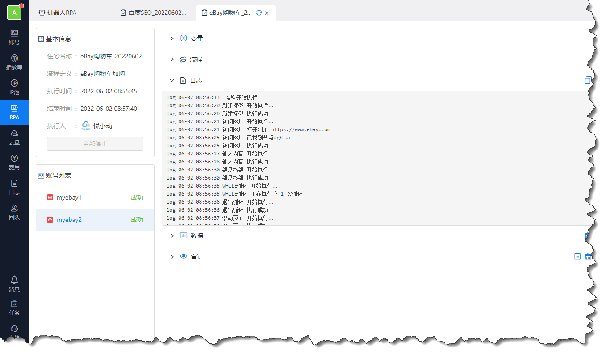The width and height of the screenshot is (606, 355).
Task: Refresh the eBay购物车 tab
Action: click(259, 13)
